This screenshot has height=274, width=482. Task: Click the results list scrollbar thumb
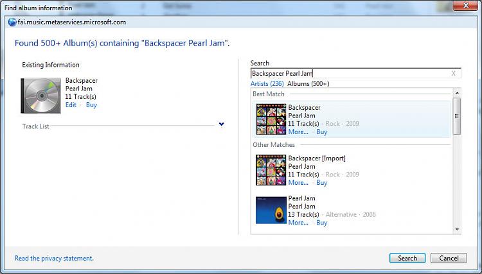pyautogui.click(x=457, y=116)
